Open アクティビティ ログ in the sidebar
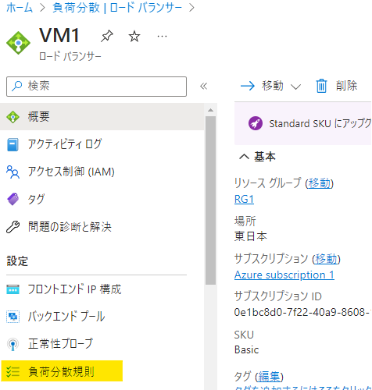The height and width of the screenshot is (390, 372). [x=102, y=144]
